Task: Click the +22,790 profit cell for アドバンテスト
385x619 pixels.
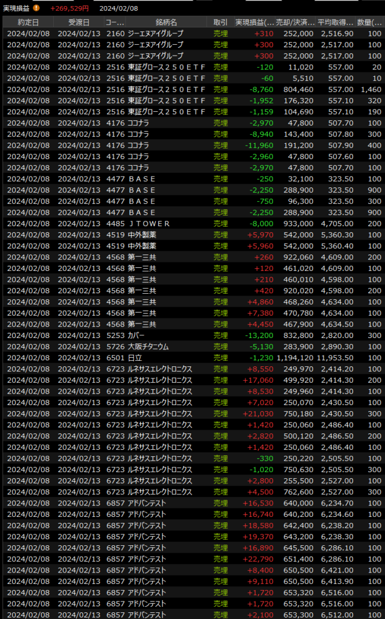Action: point(257,559)
